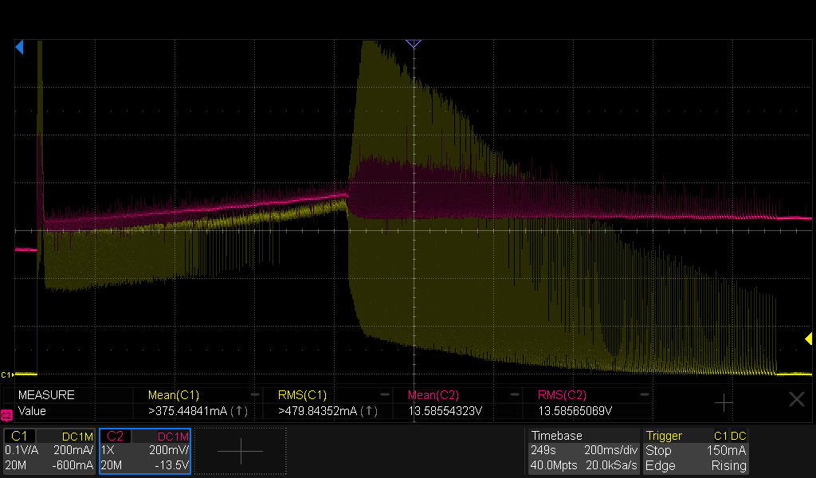Viewport: 816px width, 478px height.
Task: Click the 249s timebase delay value
Action: 543,450
